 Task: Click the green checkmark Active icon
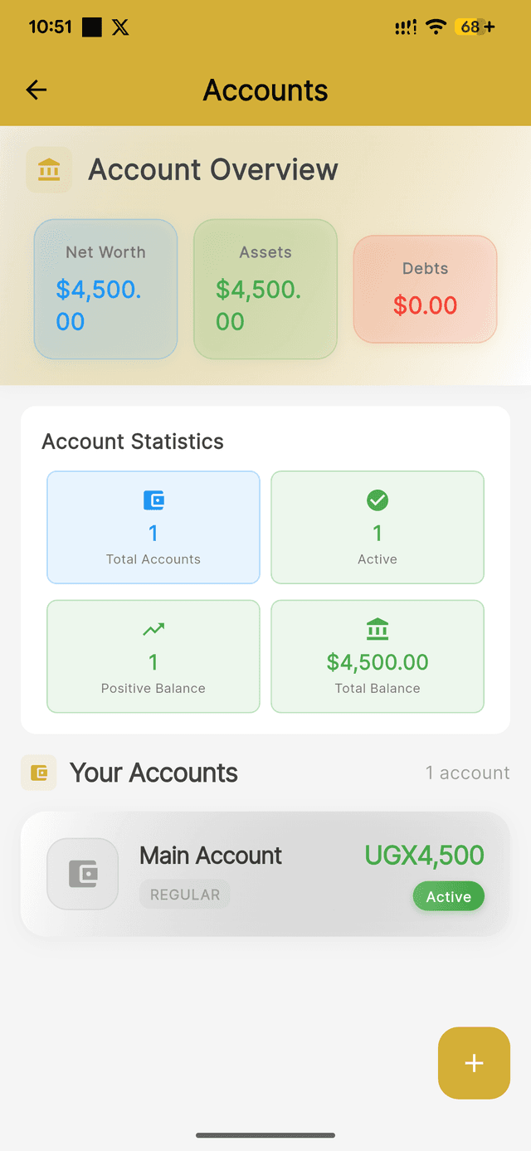pyautogui.click(x=378, y=499)
